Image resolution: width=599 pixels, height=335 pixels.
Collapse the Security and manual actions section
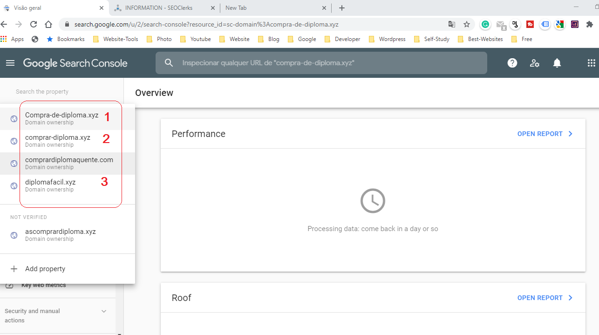tap(103, 311)
